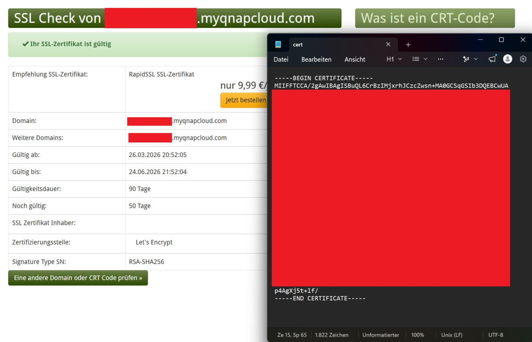Open the three-dots more options menu
Screen dimensions: 532x342
coord(440,59)
